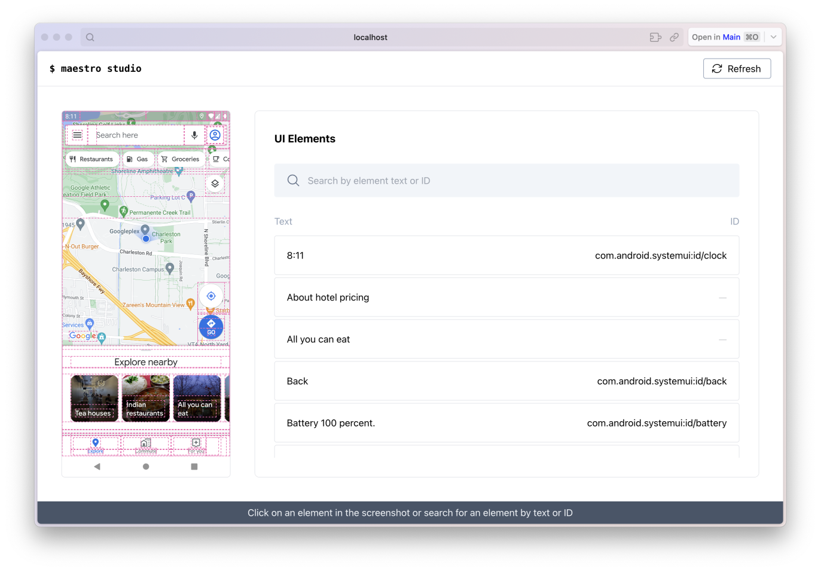The image size is (821, 572).
Task: Click the copy link chain icon
Action: tap(674, 37)
